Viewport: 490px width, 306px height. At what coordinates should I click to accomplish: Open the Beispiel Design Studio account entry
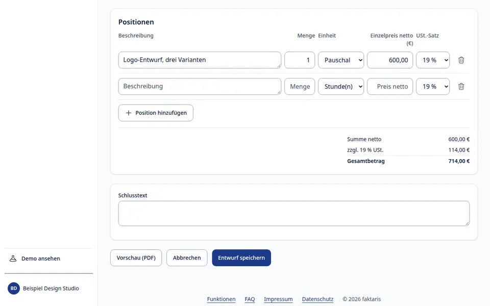[49, 288]
